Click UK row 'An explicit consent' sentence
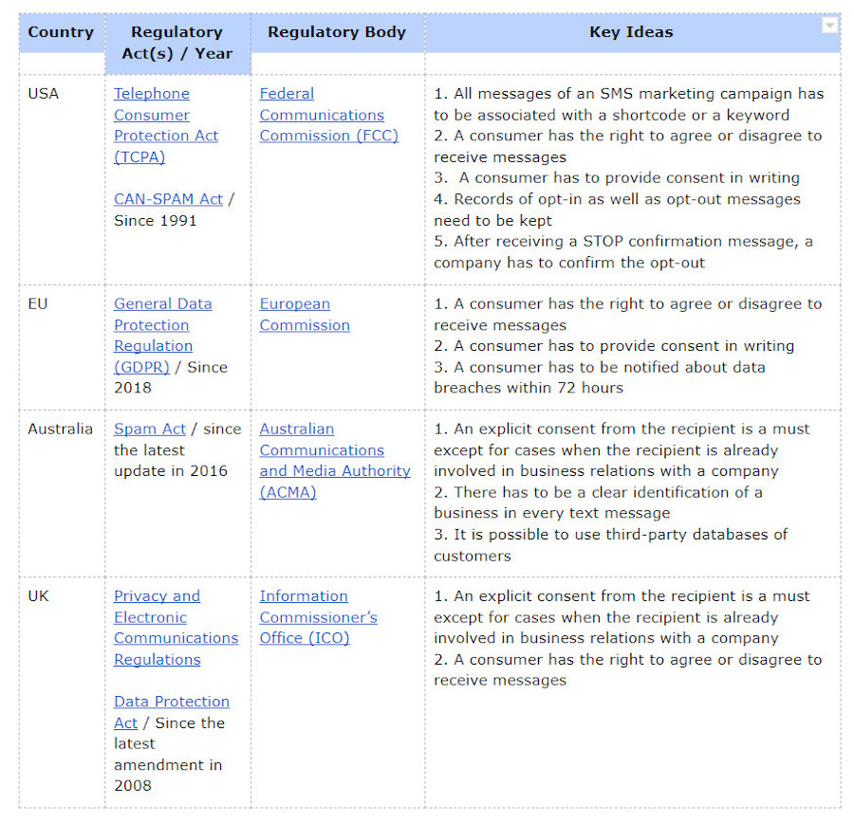 coord(622,617)
